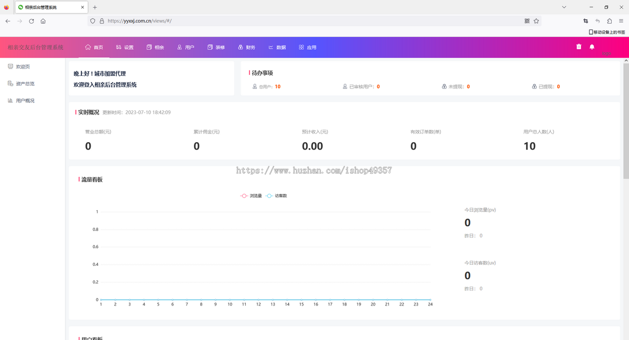The height and width of the screenshot is (340, 629).
Task: Click the reload page icon in browser toolbar
Action: click(x=32, y=21)
